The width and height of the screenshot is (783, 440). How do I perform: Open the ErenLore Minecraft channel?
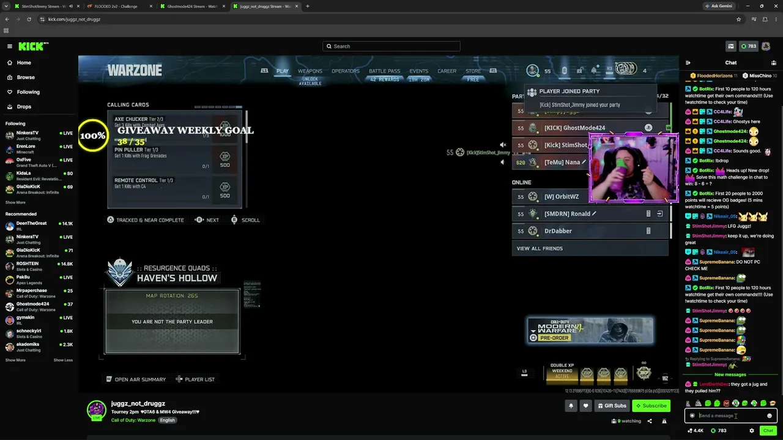click(39, 149)
